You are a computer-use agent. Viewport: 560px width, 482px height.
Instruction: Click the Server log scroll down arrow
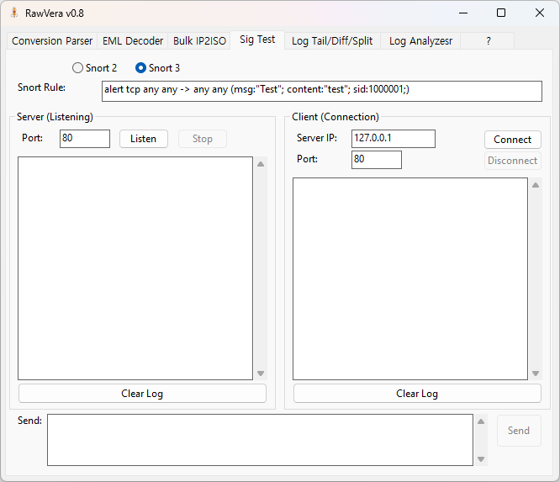click(261, 373)
